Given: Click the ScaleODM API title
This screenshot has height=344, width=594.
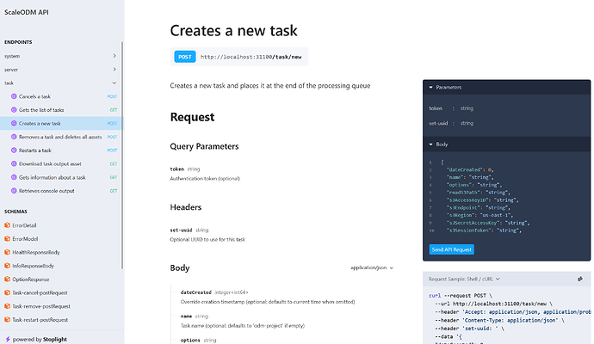Looking at the screenshot, I should click(27, 12).
